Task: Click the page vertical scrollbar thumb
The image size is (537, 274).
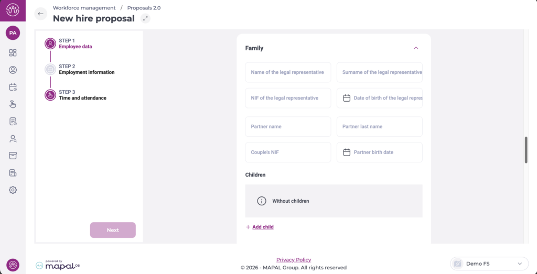Action: (526, 150)
